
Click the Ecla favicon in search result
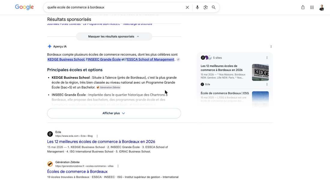pos(50,134)
